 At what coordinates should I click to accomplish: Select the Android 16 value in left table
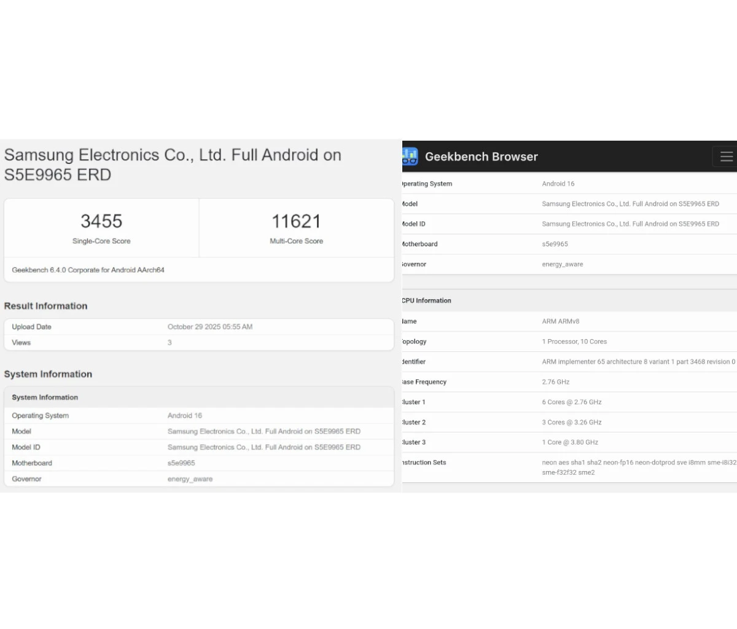(184, 416)
